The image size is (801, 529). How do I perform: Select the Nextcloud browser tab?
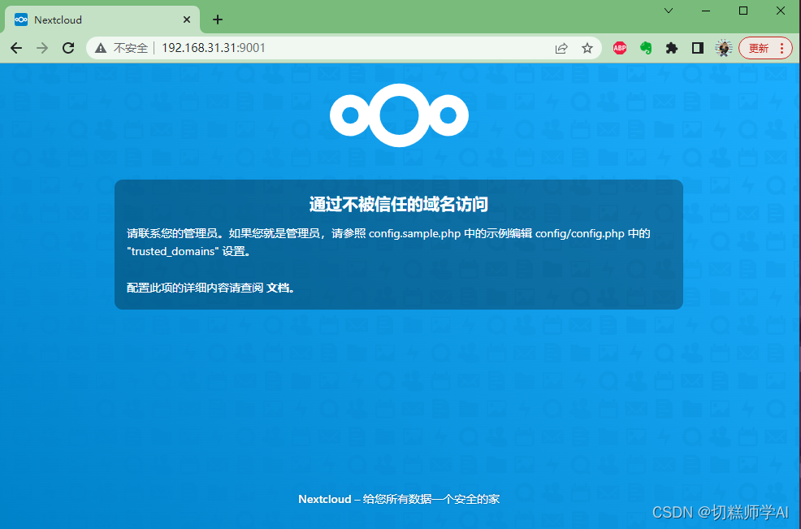click(x=102, y=20)
